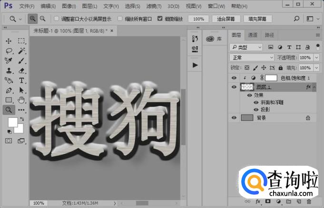Select the Clone Stamp tool
This screenshot has width=324, height=208.
pyautogui.click(x=9, y=71)
